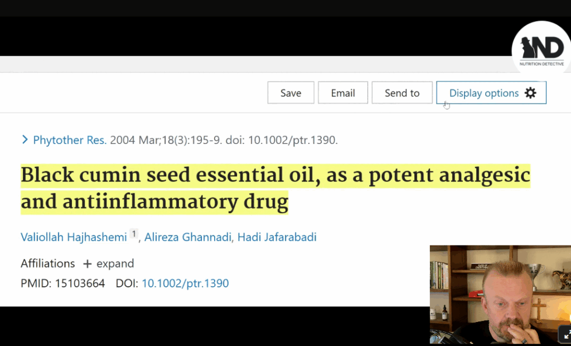Click the PMID number 15103664
This screenshot has height=346, width=571.
click(x=80, y=283)
